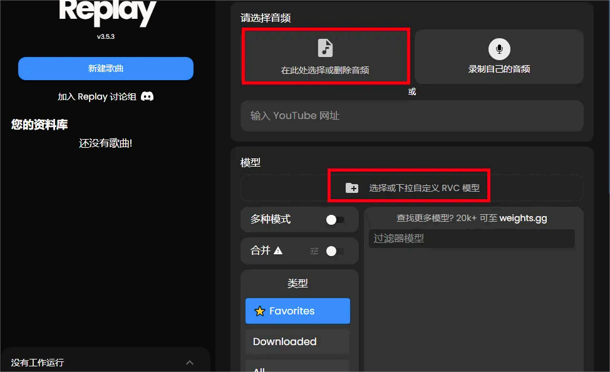Viewport: 610px width, 372px height.
Task: Click the warning triangle icon next to 合并
Action: 279,251
